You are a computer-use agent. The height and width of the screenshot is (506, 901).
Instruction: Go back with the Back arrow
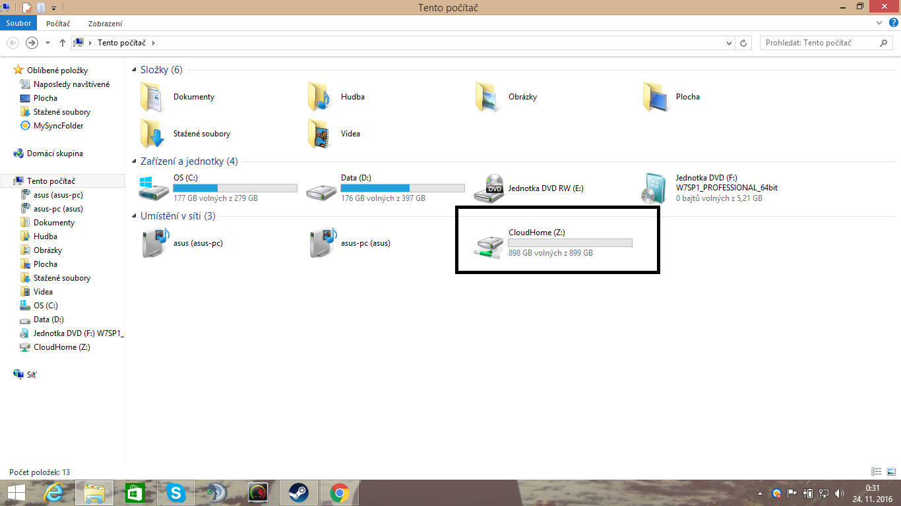[13, 43]
